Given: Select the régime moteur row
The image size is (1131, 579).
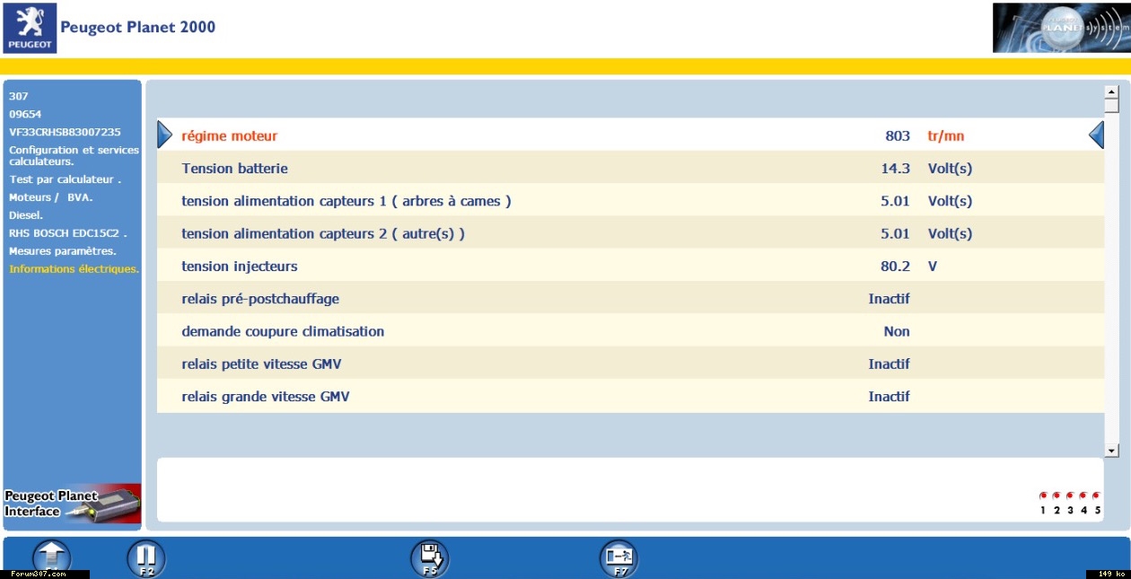Looking at the screenshot, I should (x=630, y=136).
